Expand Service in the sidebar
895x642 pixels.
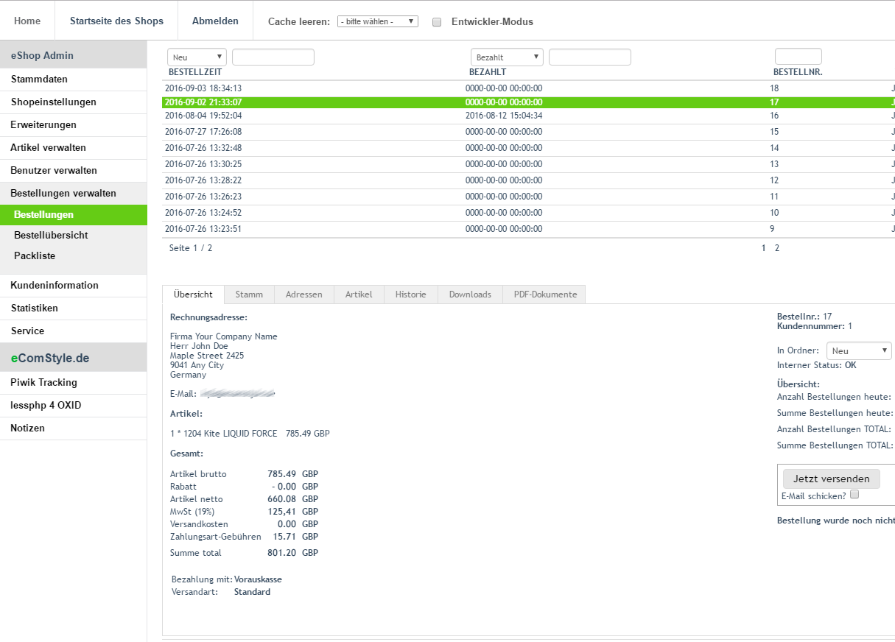click(74, 331)
